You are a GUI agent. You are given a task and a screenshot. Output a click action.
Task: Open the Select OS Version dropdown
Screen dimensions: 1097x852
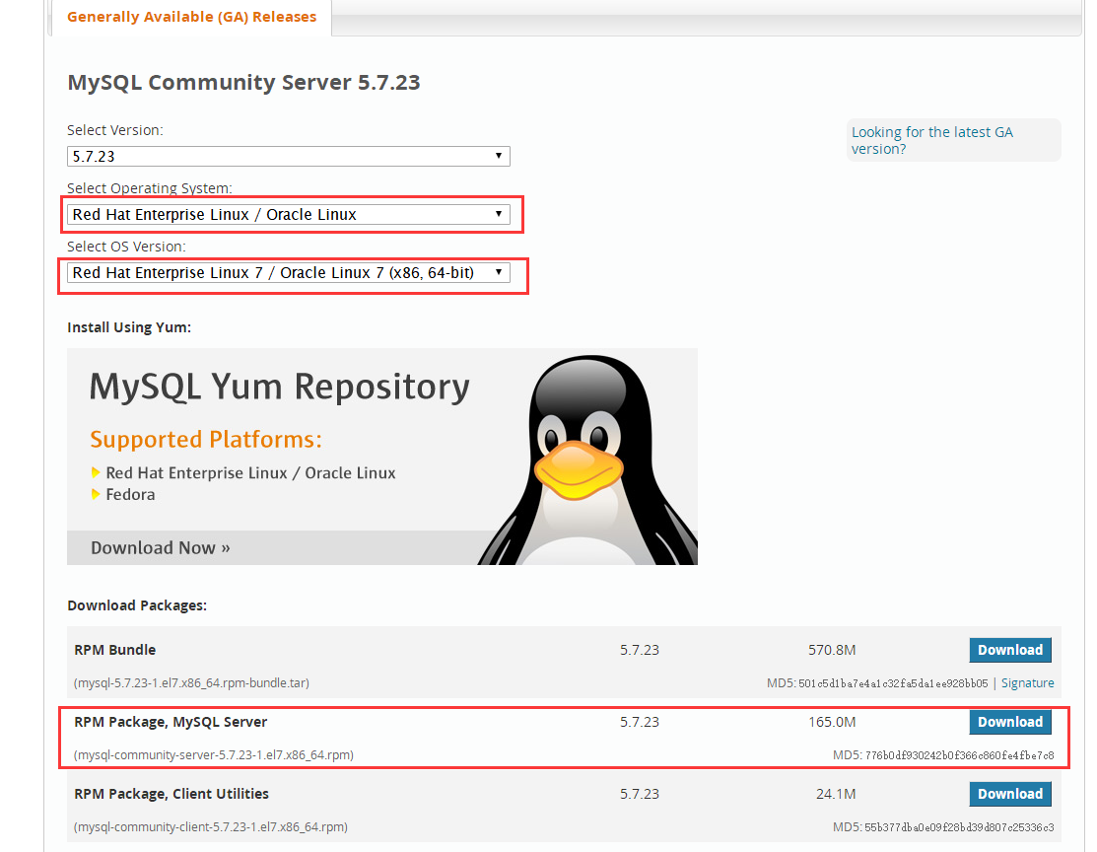click(288, 272)
